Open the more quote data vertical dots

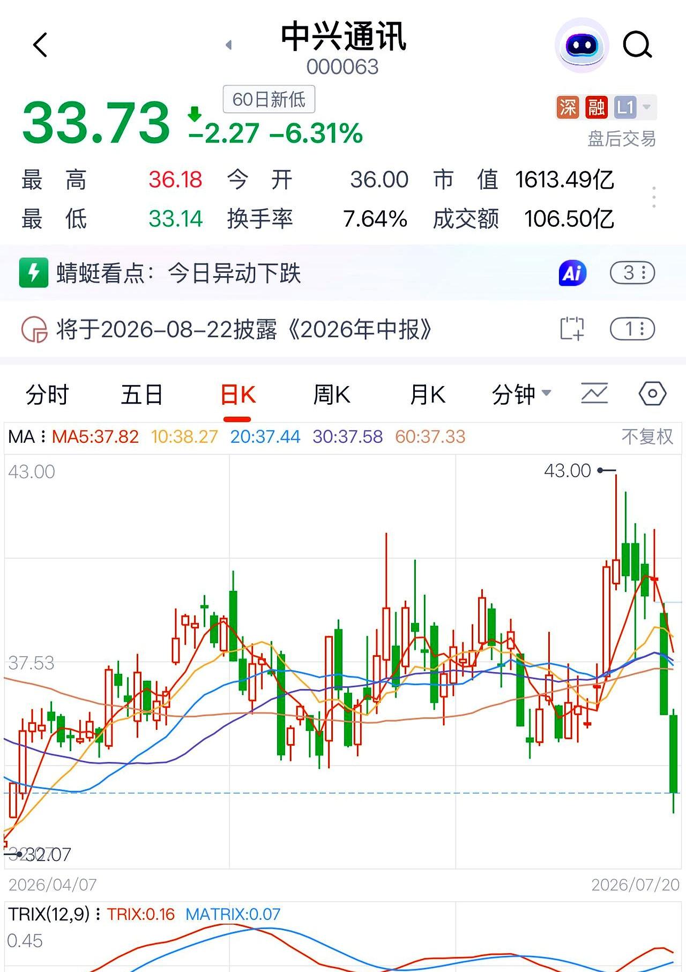click(654, 197)
